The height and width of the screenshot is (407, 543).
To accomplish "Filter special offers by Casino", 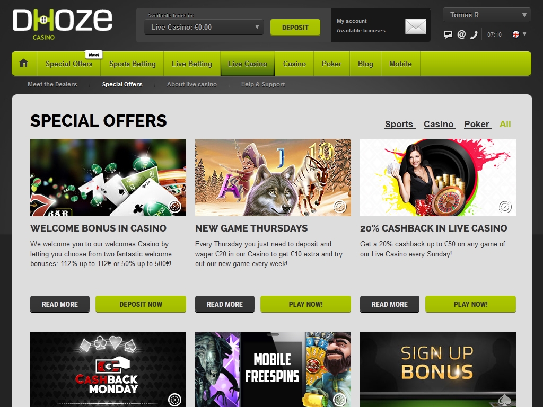I will tap(439, 124).
